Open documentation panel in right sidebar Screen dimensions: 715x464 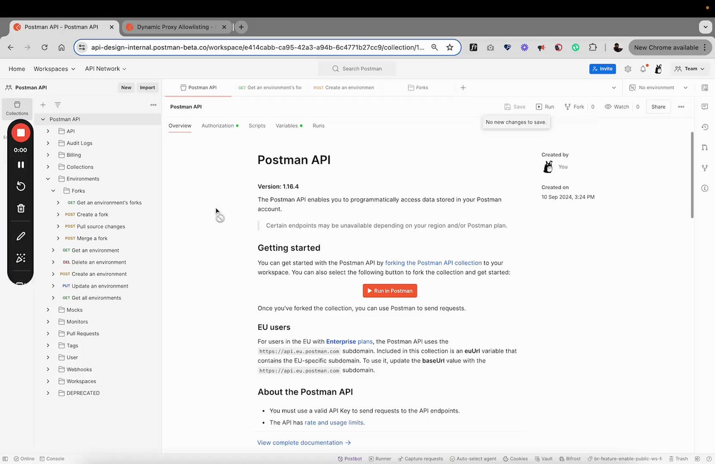[704, 107]
